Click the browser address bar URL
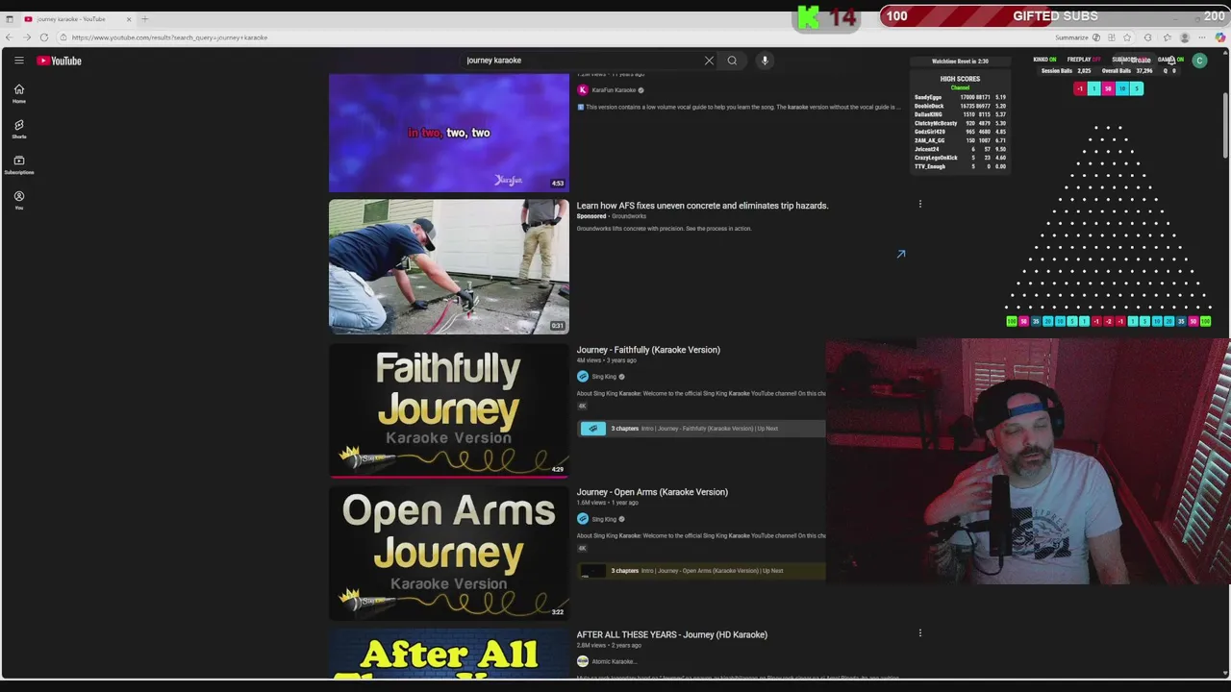Screen dimensions: 1231x692 (169, 37)
